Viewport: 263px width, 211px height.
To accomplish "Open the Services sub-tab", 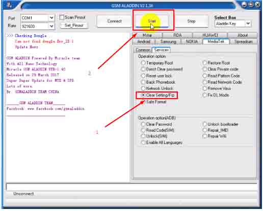I will pos(162,50).
